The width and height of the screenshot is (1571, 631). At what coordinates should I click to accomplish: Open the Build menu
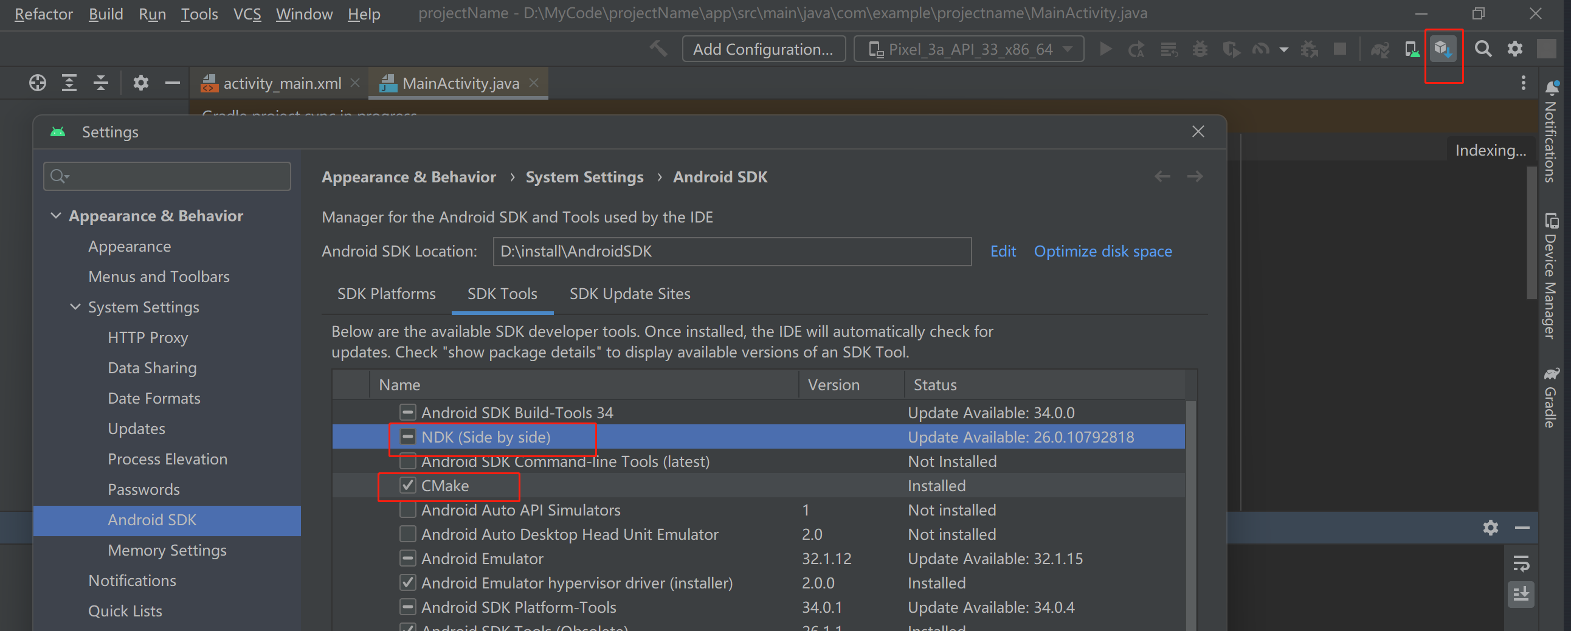pos(106,13)
